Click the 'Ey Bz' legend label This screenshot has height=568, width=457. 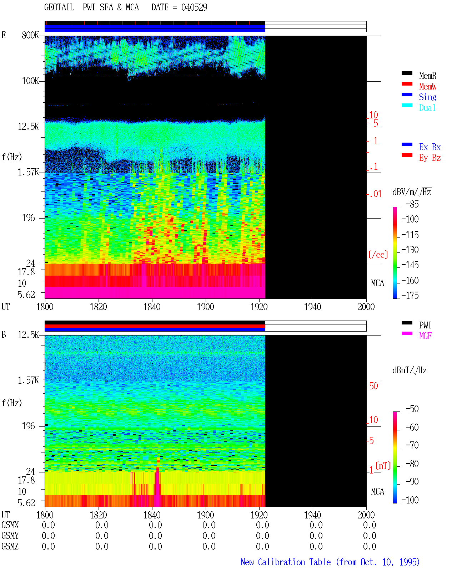(x=430, y=158)
